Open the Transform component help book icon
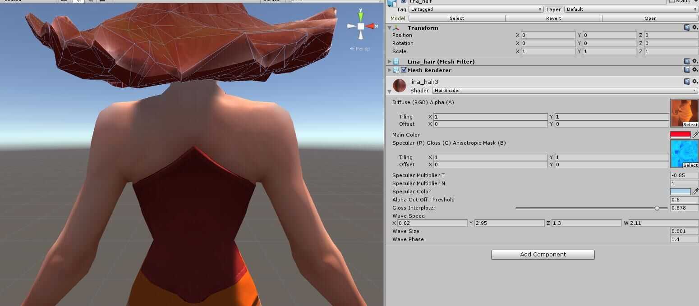This screenshot has height=306, width=699. point(687,27)
